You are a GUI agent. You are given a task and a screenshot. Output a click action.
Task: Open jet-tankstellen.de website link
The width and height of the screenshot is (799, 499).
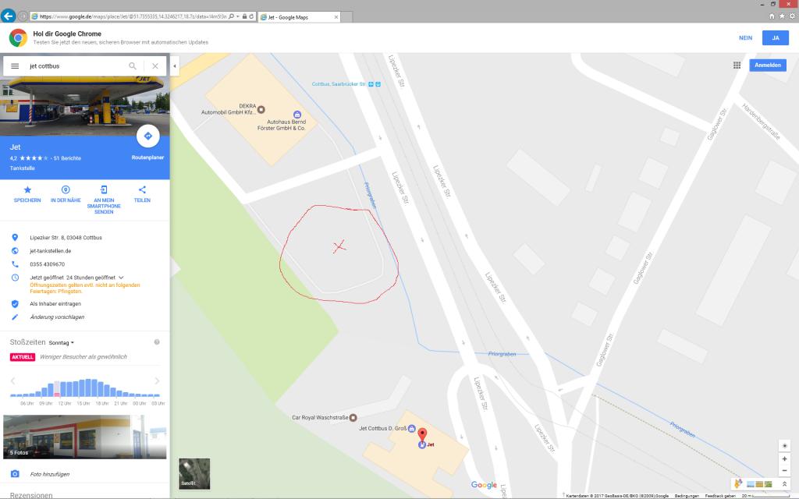click(50, 251)
